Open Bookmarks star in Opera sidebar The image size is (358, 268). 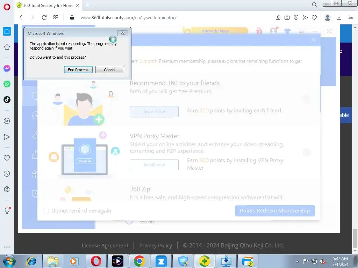[7, 47]
